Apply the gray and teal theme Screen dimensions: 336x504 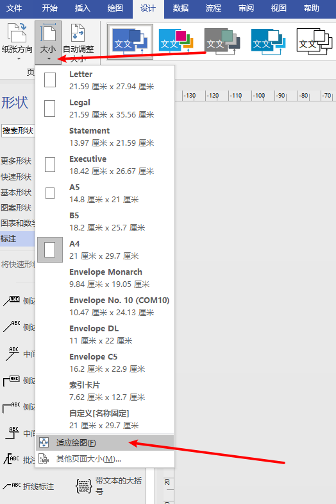point(222,42)
